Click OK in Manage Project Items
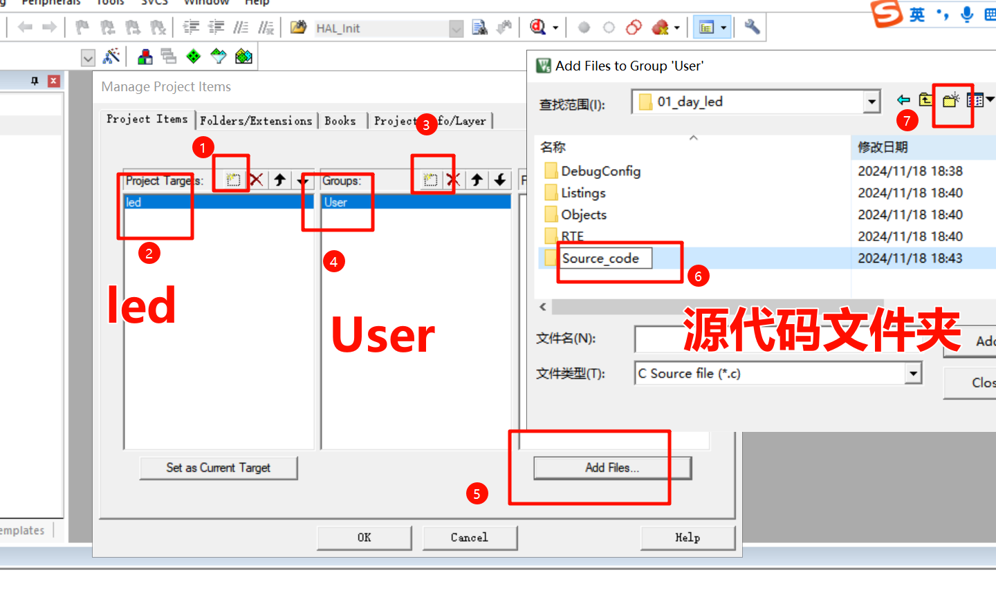The image size is (996, 606). click(x=365, y=538)
